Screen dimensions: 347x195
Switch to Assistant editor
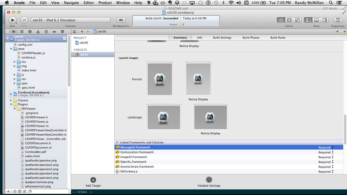point(289,20)
